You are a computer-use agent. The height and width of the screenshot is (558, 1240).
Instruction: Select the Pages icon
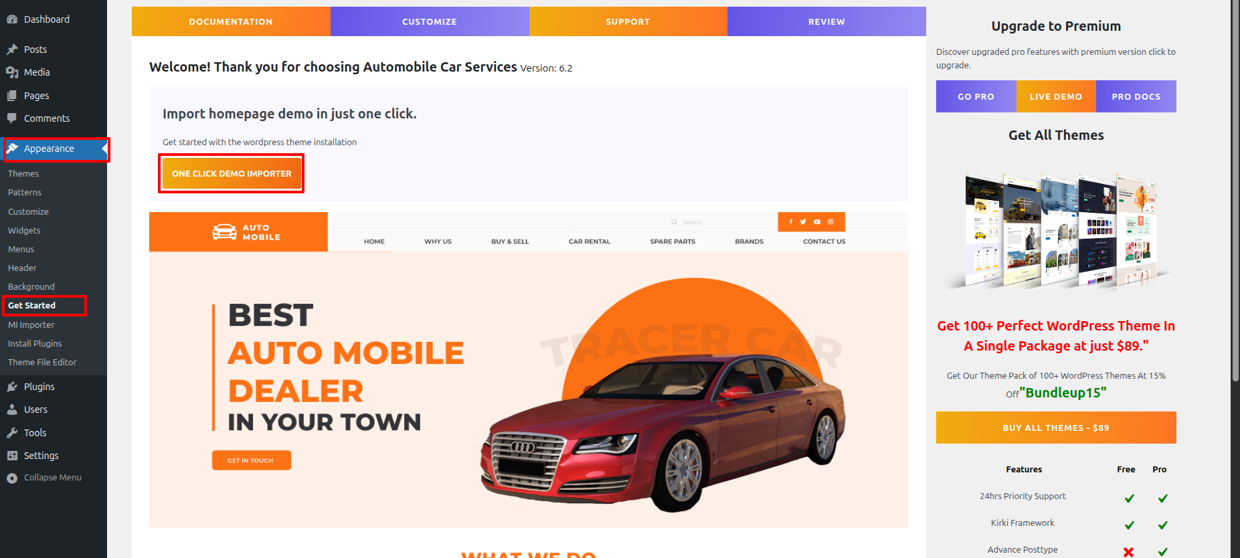point(12,96)
